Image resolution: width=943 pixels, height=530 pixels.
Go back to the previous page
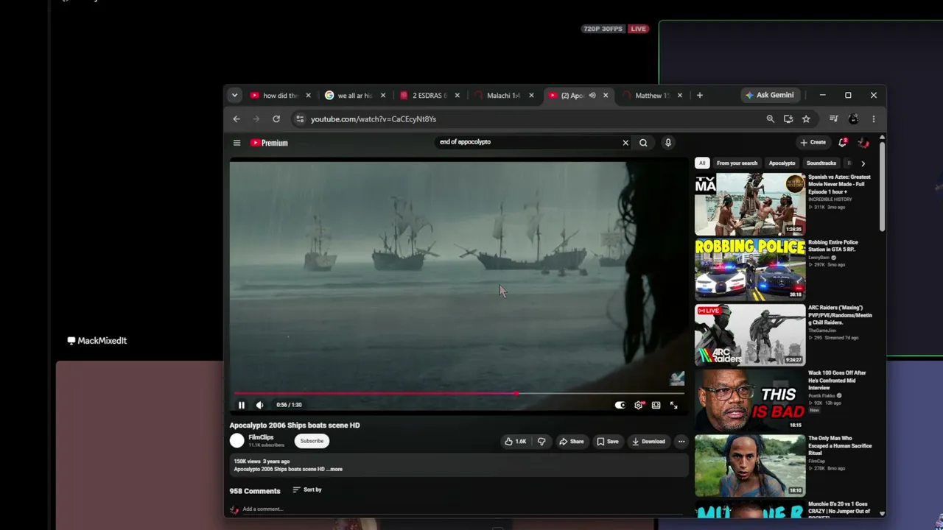tap(236, 119)
